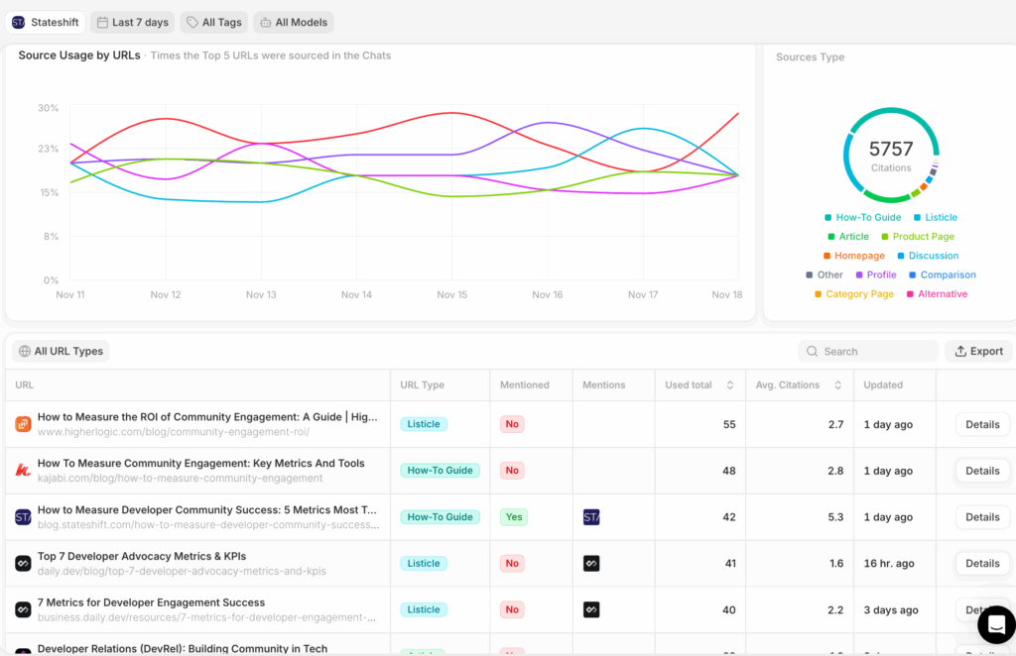Export the URL source usage table
The height and width of the screenshot is (656, 1016).
tap(978, 351)
